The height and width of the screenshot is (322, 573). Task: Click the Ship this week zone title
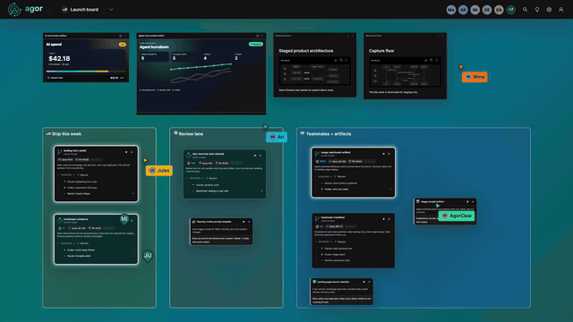point(66,134)
